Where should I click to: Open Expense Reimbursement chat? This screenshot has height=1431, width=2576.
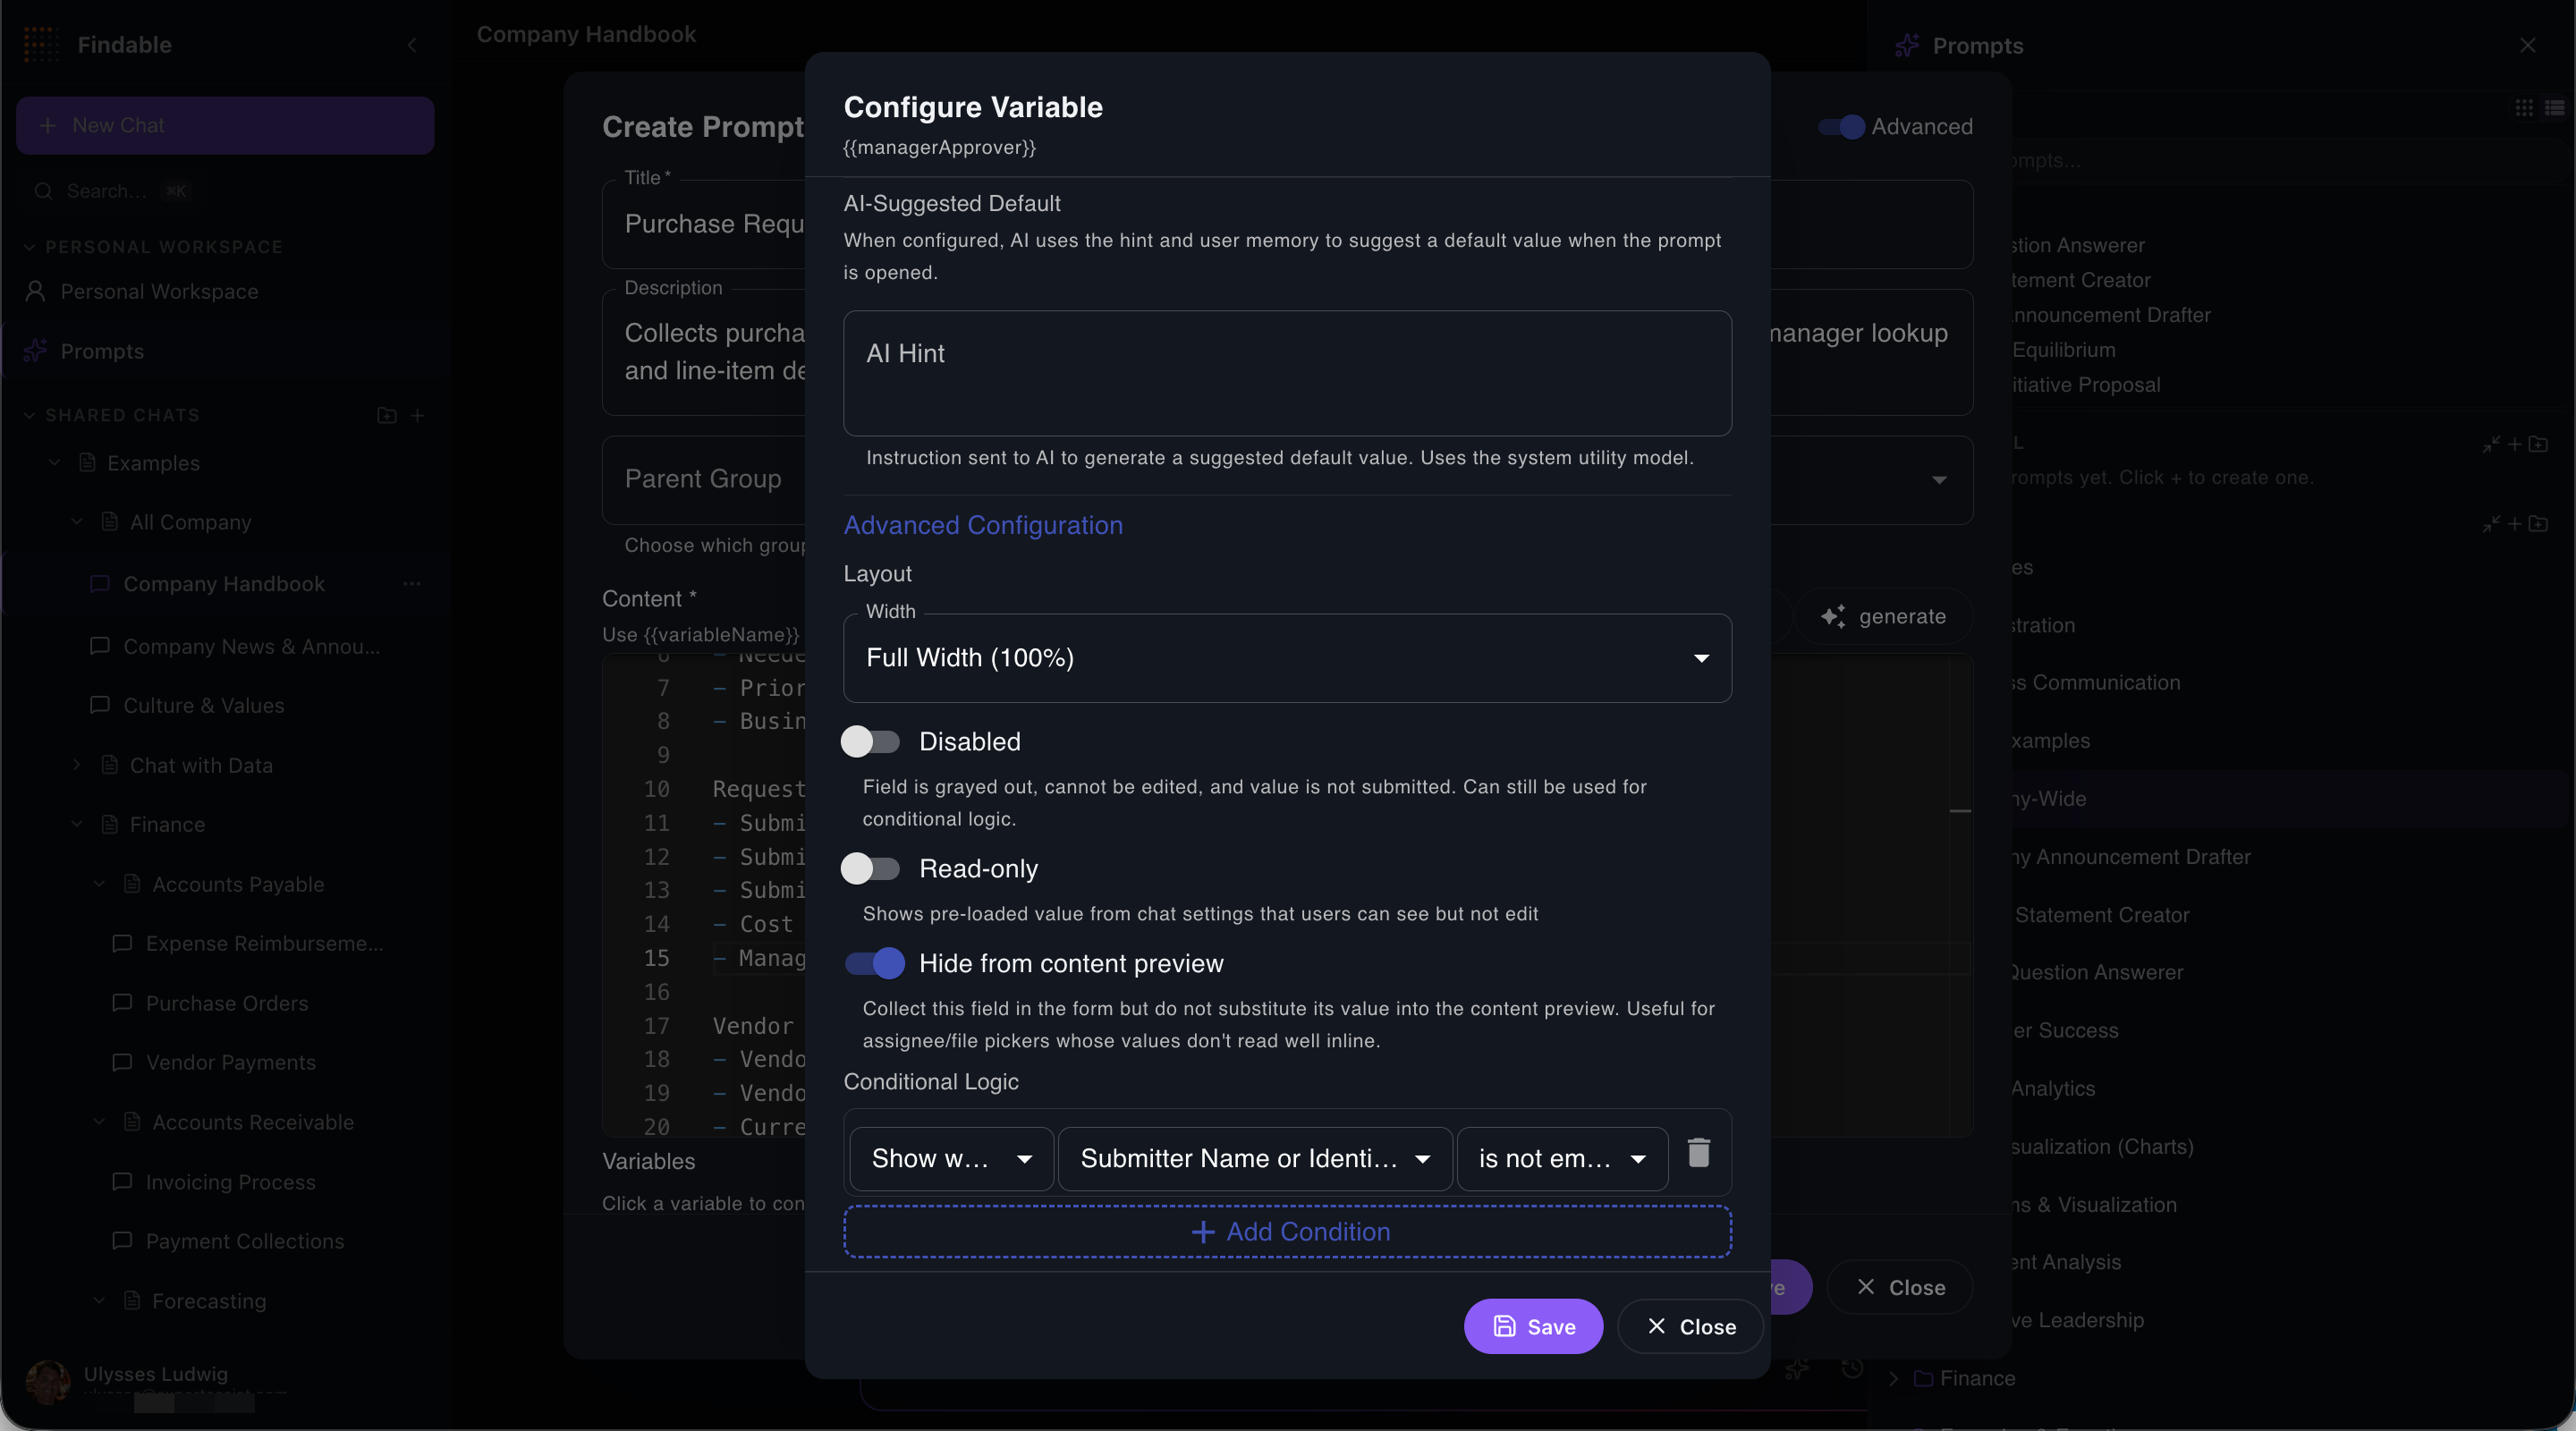264,943
